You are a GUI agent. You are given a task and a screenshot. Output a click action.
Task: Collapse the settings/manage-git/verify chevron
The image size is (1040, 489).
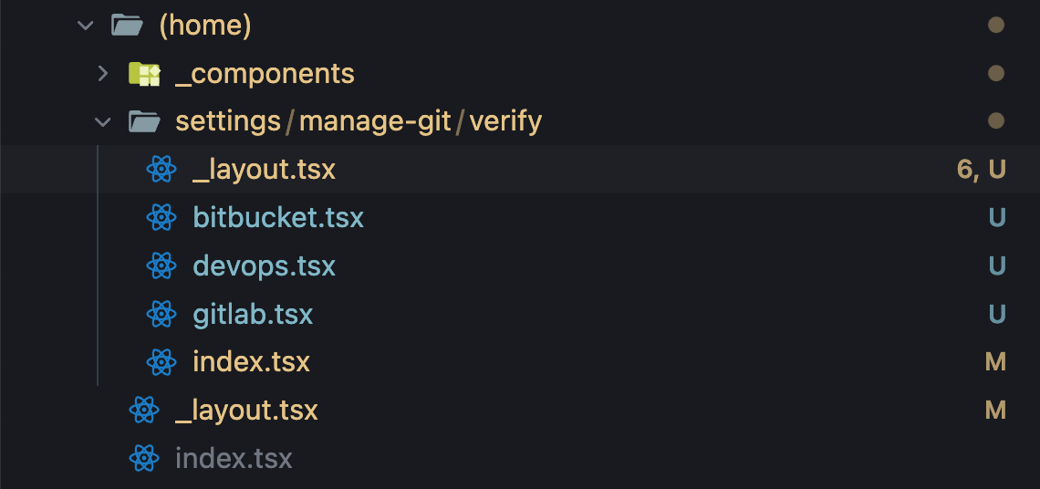103,121
